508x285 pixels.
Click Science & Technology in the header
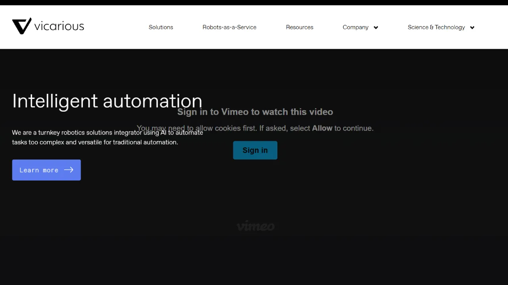pyautogui.click(x=436, y=27)
